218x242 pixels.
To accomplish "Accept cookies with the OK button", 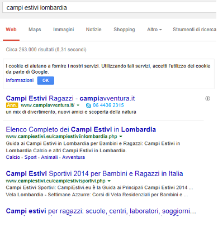I will (x=46, y=80).
